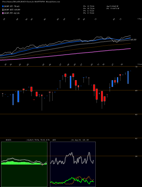
Task: Click the blue DOW ST legend swatch
Action: point(3,6)
